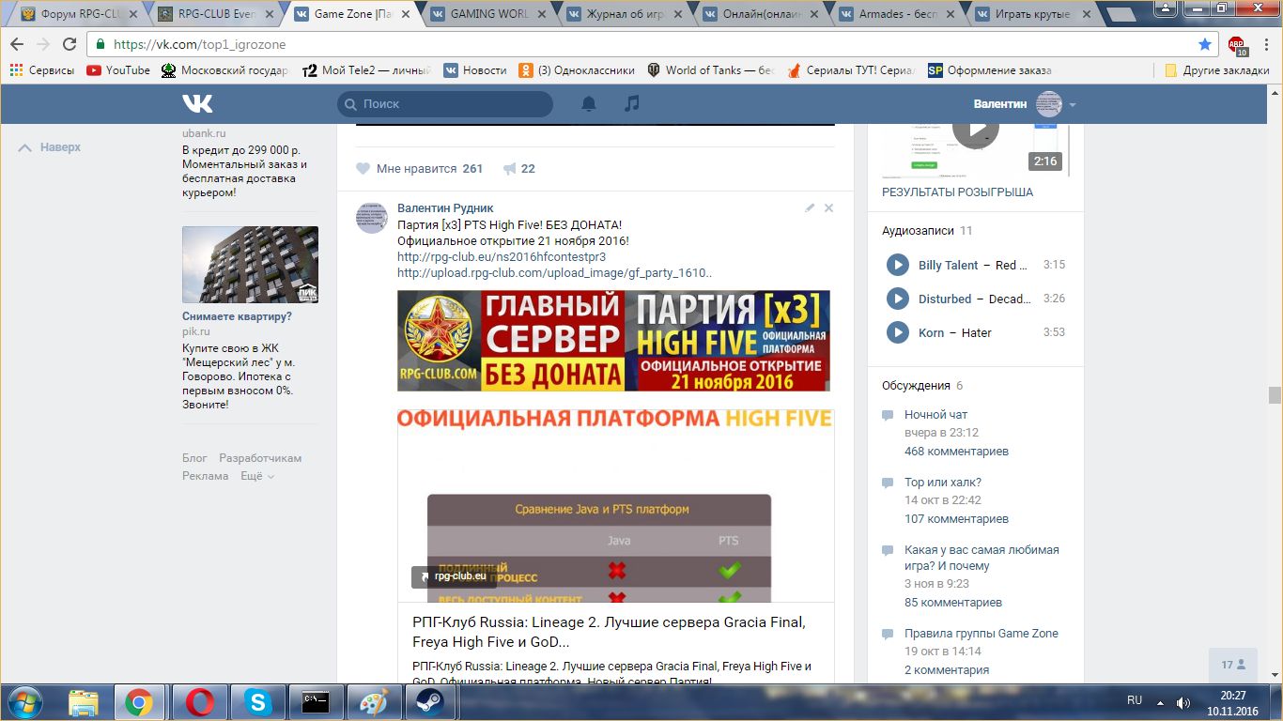
Task: Open the Windows Start menu
Action: (x=24, y=702)
